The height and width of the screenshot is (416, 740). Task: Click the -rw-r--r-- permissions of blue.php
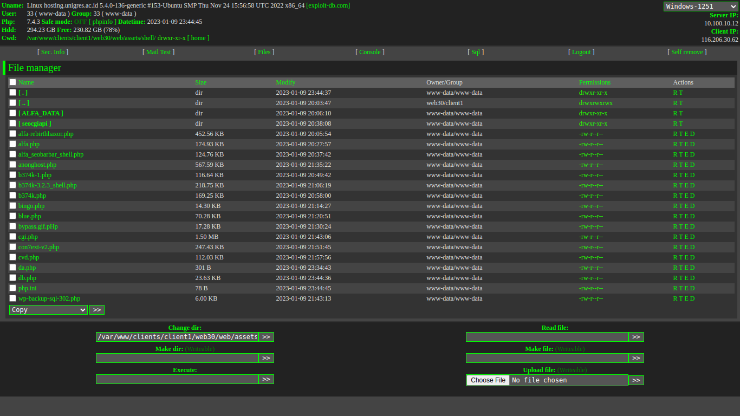pyautogui.click(x=591, y=216)
